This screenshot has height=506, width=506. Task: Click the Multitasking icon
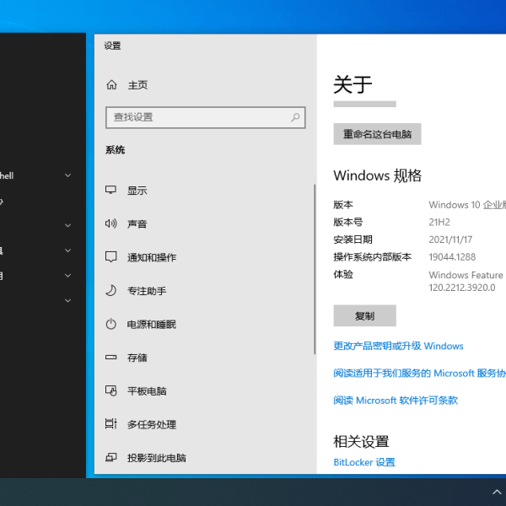tap(110, 423)
